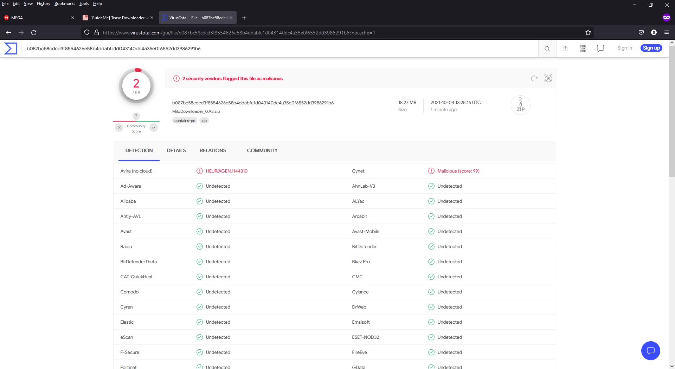Open the History menu
The height and width of the screenshot is (369, 675).
pyautogui.click(x=44, y=4)
